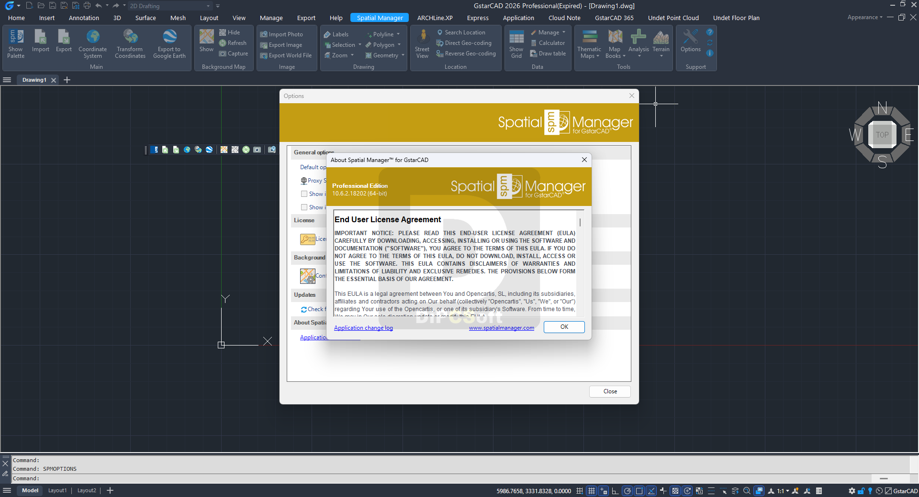
Task: Click Export World File in the Image panel
Action: [286, 55]
